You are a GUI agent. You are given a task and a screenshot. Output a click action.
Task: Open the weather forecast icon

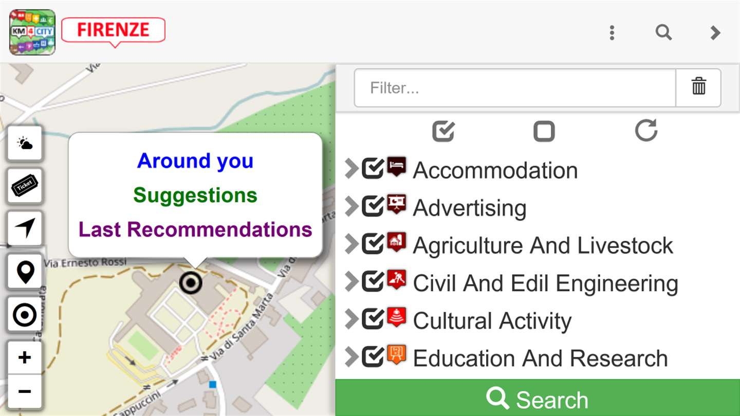pyautogui.click(x=25, y=143)
